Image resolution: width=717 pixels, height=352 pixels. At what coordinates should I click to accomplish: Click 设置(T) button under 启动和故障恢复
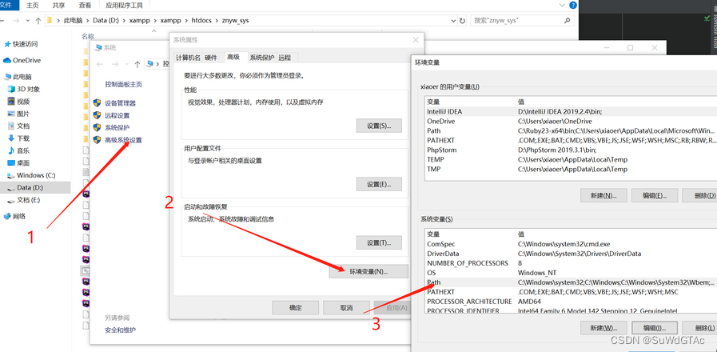[x=379, y=242]
